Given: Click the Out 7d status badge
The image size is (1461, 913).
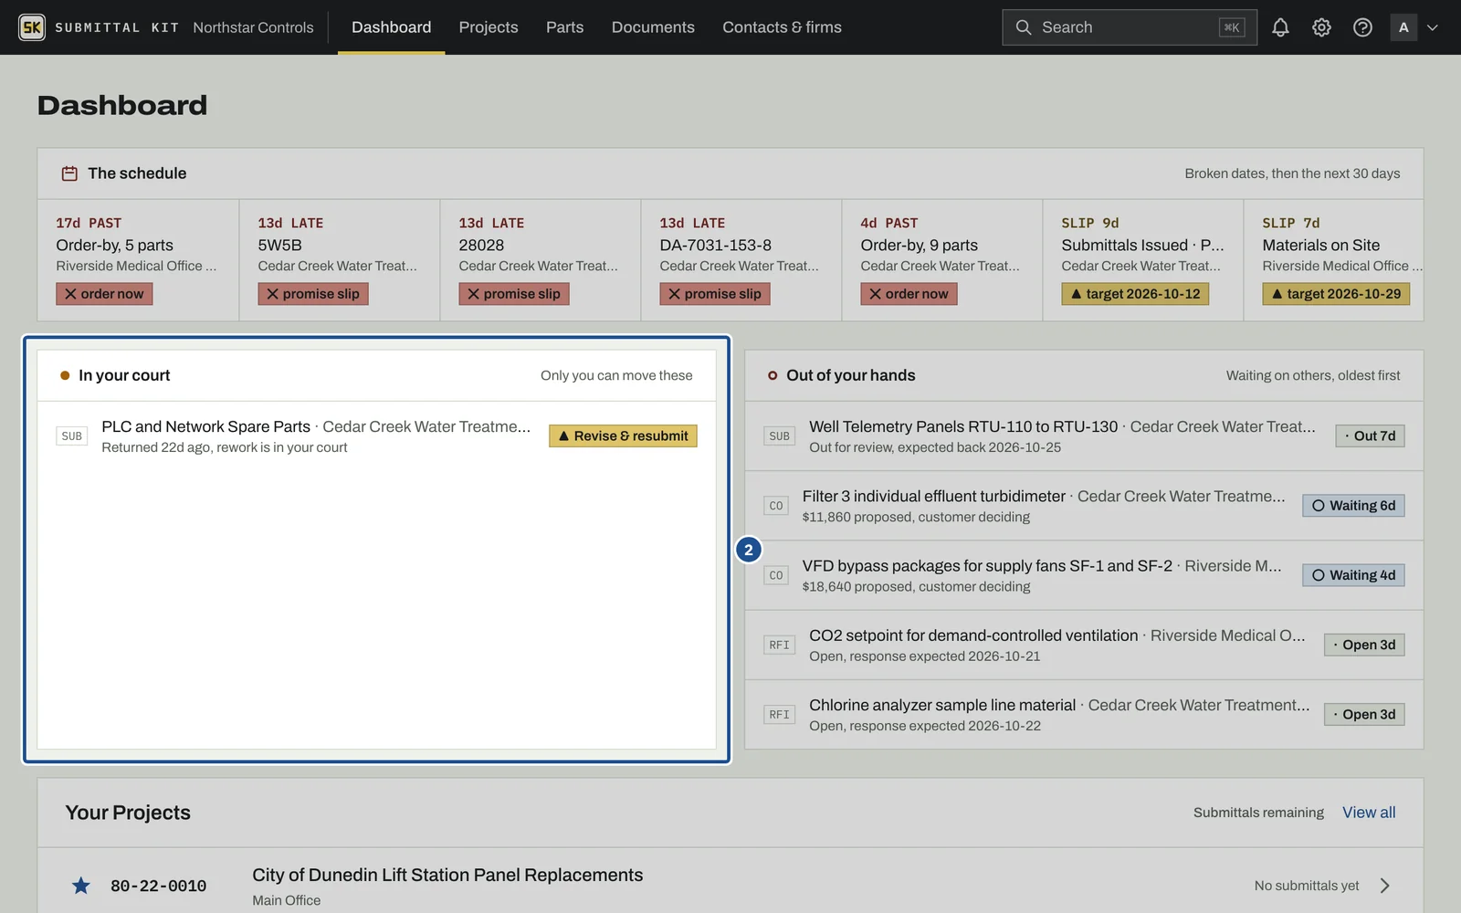Looking at the screenshot, I should tap(1370, 436).
